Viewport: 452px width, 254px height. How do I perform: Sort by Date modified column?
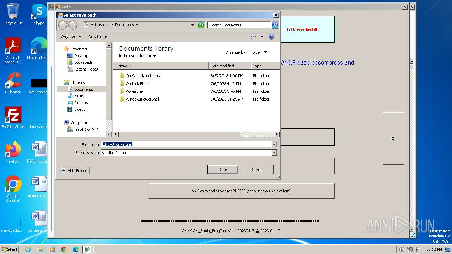[x=230, y=66]
